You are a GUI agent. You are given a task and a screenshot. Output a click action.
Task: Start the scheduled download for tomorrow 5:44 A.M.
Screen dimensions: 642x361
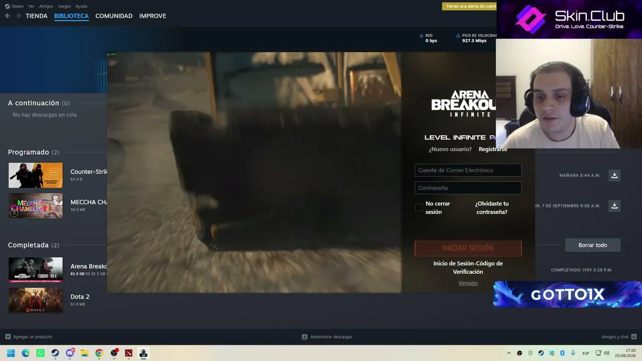(x=614, y=175)
